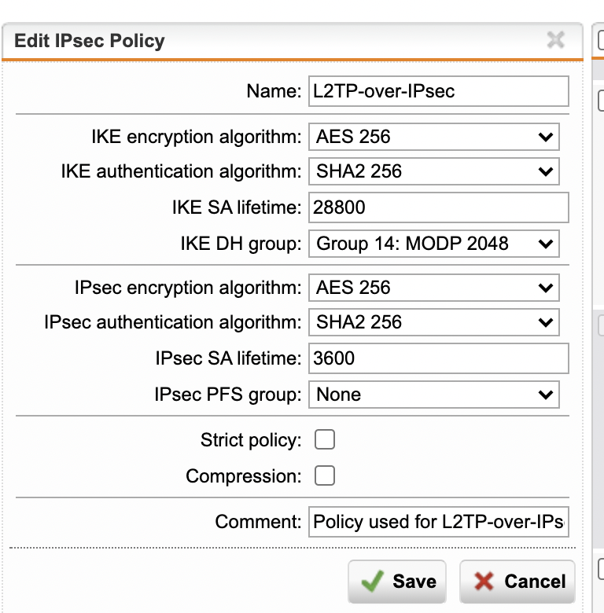Save the IPsec policy
This screenshot has width=604, height=613.
[x=397, y=582]
